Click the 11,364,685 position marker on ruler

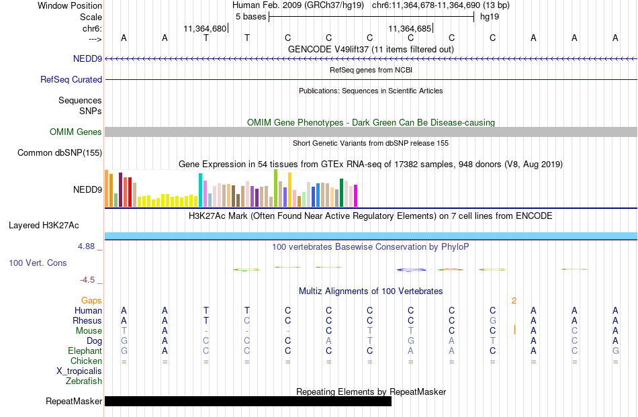click(410, 28)
